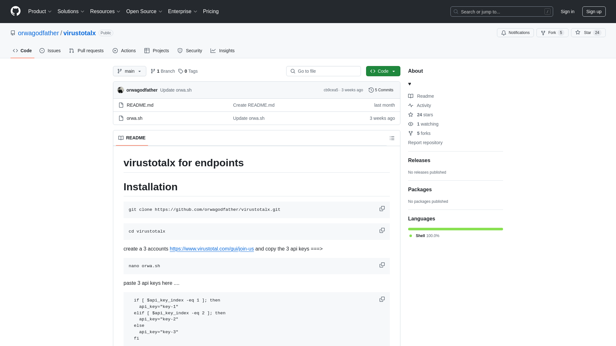The image size is (616, 346).
Task: Open the orwa.sh file
Action: 134,118
